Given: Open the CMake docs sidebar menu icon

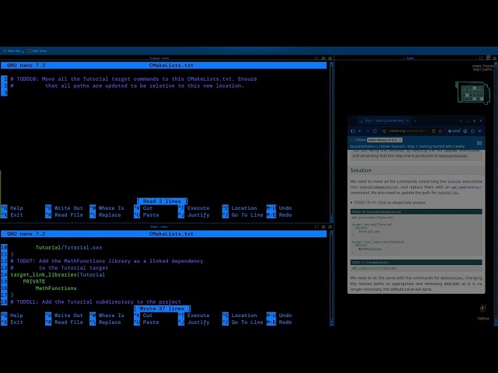Looking at the screenshot, I should coord(479,143).
